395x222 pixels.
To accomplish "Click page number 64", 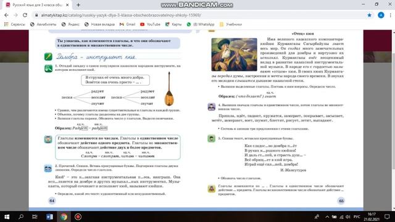I will point(52,200).
